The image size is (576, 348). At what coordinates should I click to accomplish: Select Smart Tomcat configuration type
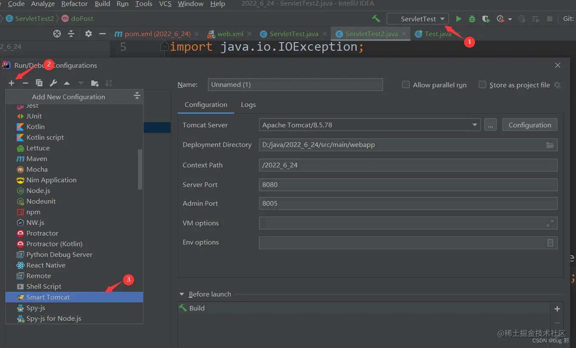[74, 297]
